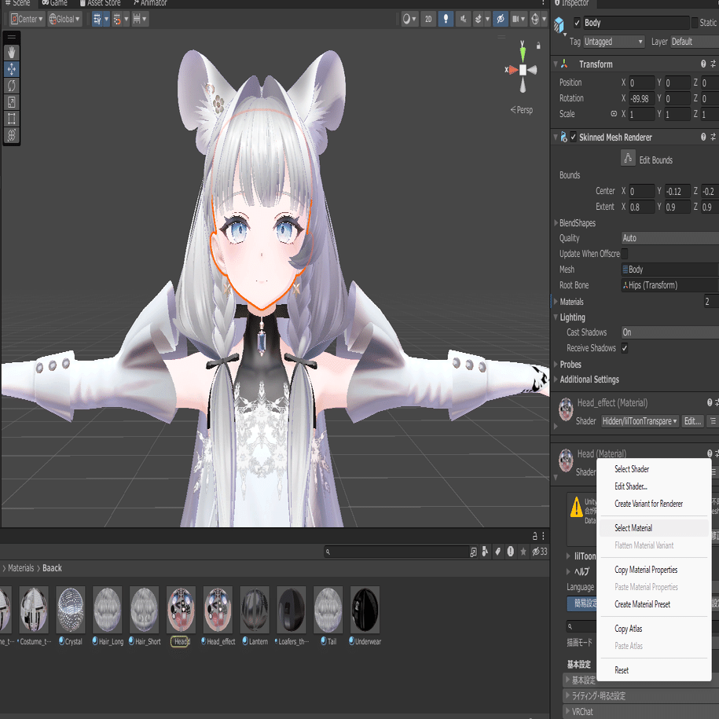The width and height of the screenshot is (719, 719).
Task: Open Transform component help icon
Action: pyautogui.click(x=703, y=64)
